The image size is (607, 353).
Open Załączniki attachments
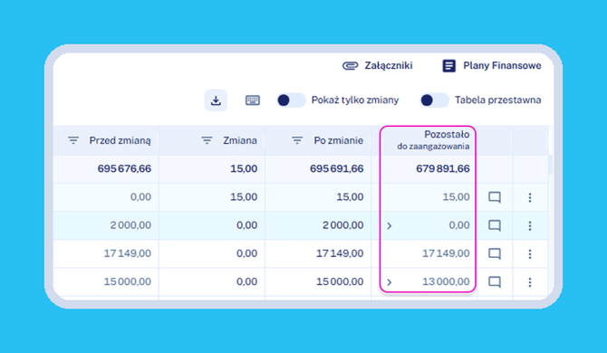coord(378,66)
